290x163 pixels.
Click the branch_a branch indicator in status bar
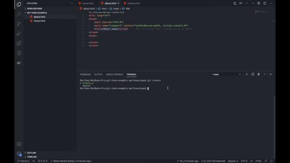24,161
